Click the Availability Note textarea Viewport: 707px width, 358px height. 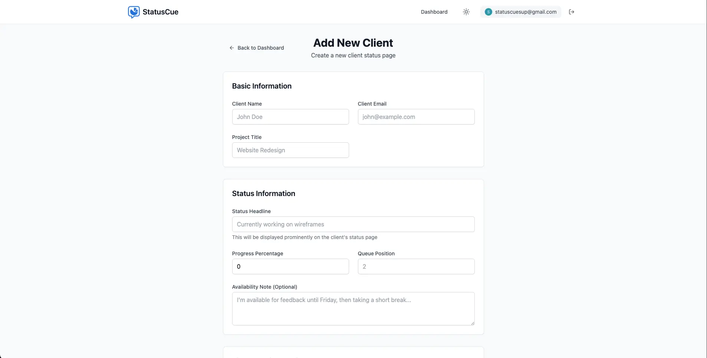pos(353,309)
